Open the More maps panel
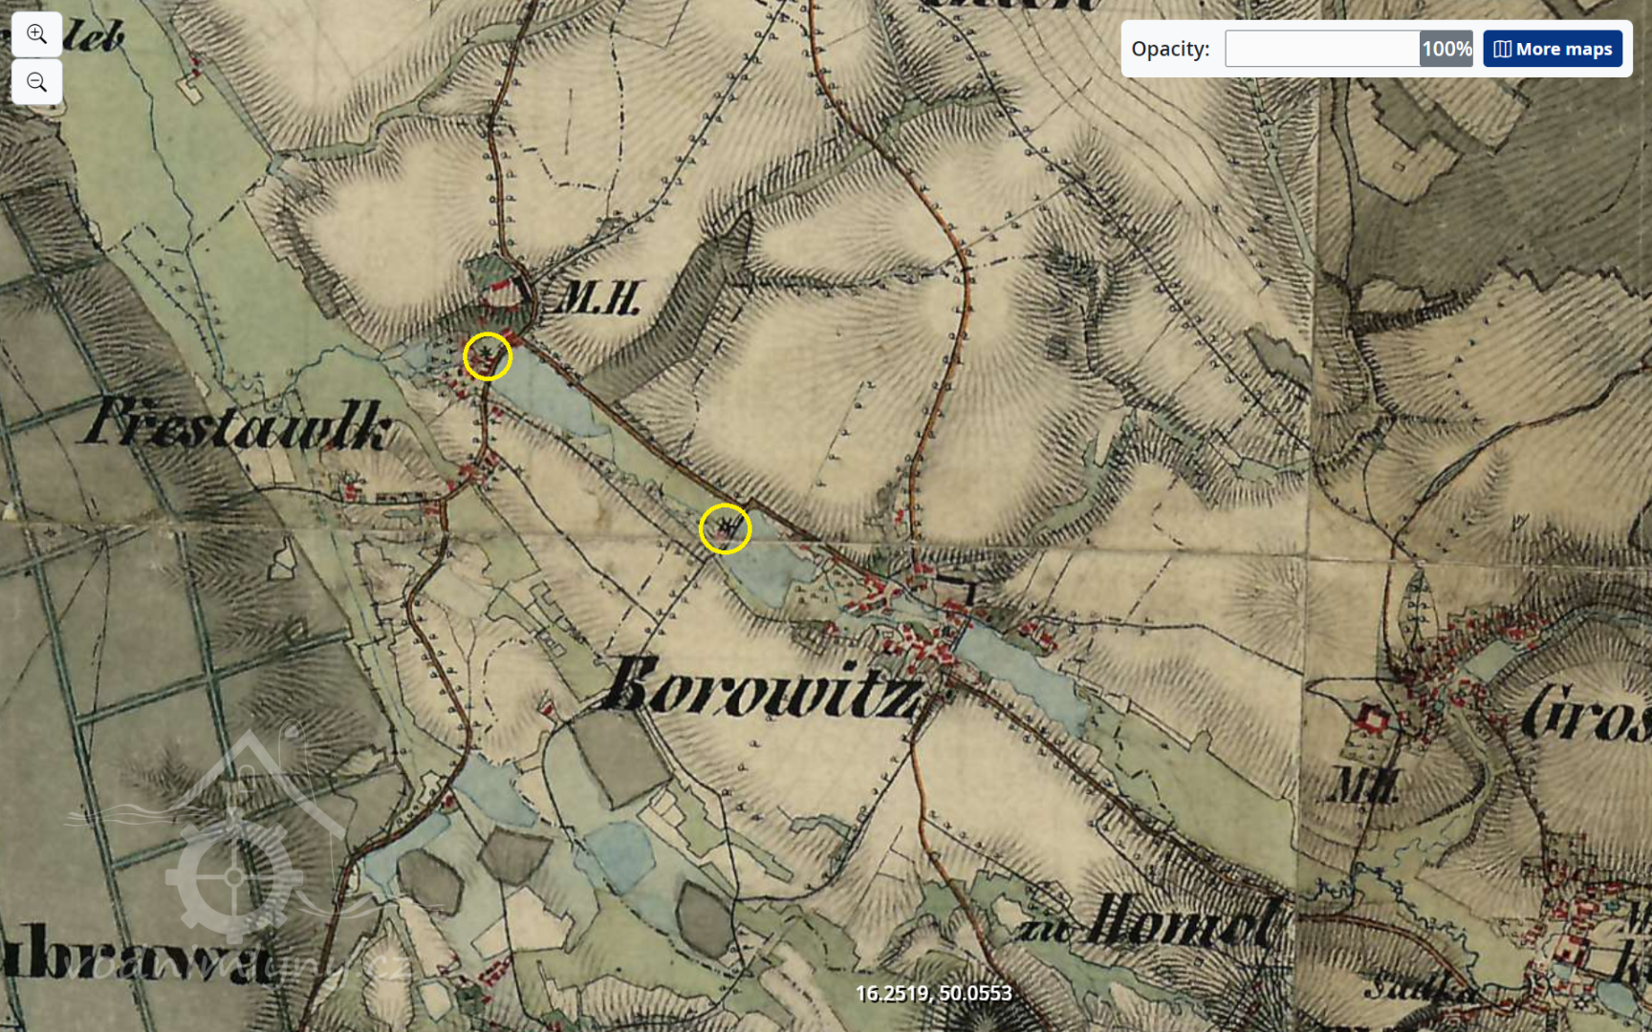 (x=1552, y=49)
